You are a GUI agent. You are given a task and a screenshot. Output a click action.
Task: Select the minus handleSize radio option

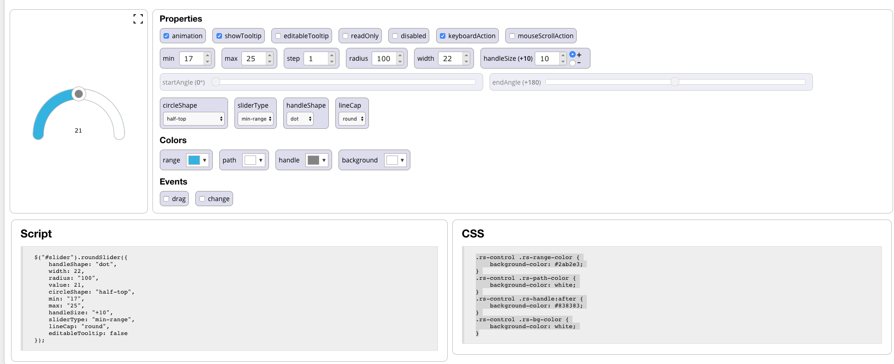tap(573, 63)
